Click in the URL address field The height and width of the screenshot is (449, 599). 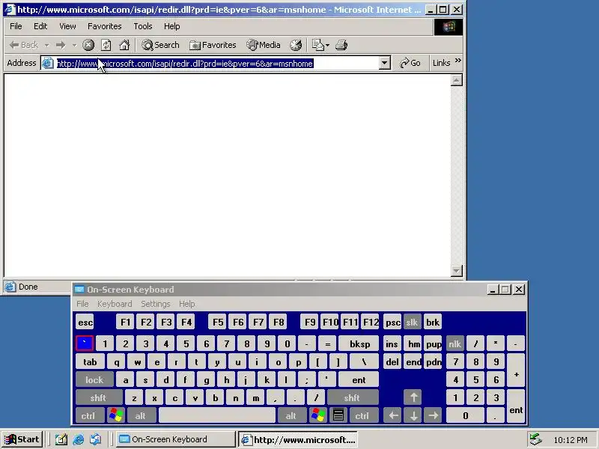(217, 64)
